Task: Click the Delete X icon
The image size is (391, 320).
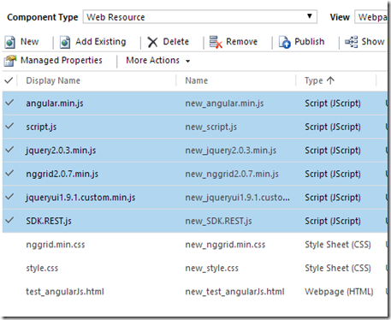Action: (x=152, y=42)
